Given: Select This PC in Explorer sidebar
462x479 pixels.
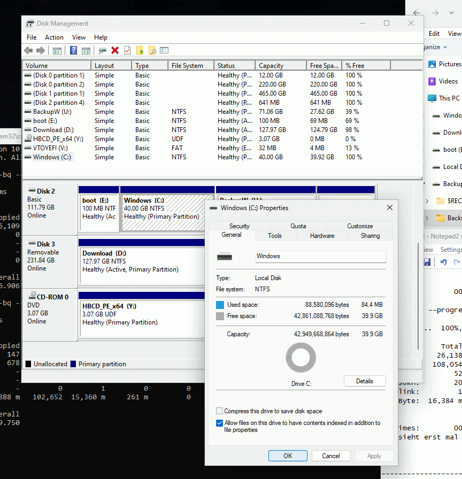Looking at the screenshot, I should (444, 98).
